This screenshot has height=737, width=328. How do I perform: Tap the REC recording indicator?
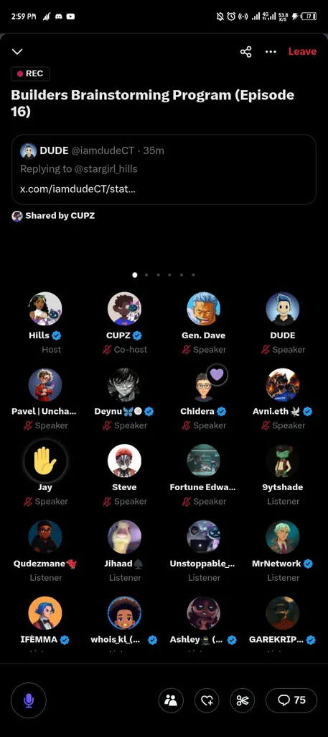(x=30, y=74)
